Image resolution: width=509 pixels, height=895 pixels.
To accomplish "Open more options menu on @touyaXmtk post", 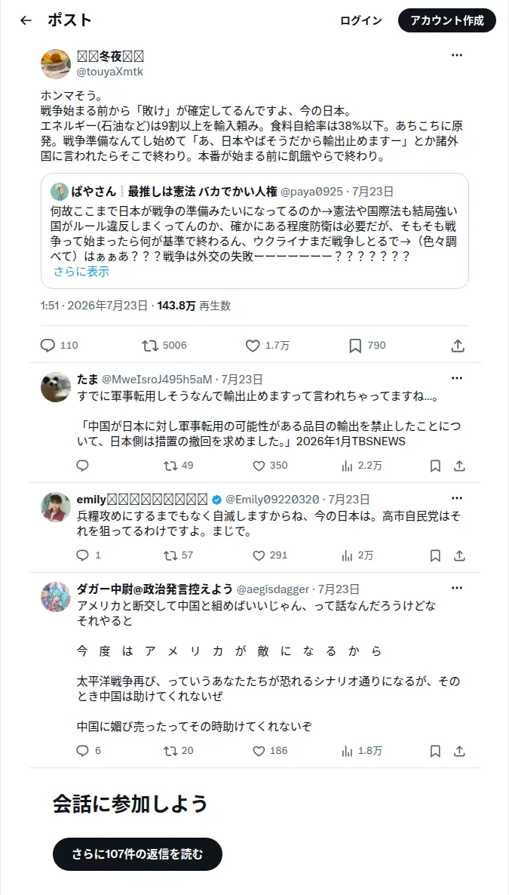I will 456,55.
